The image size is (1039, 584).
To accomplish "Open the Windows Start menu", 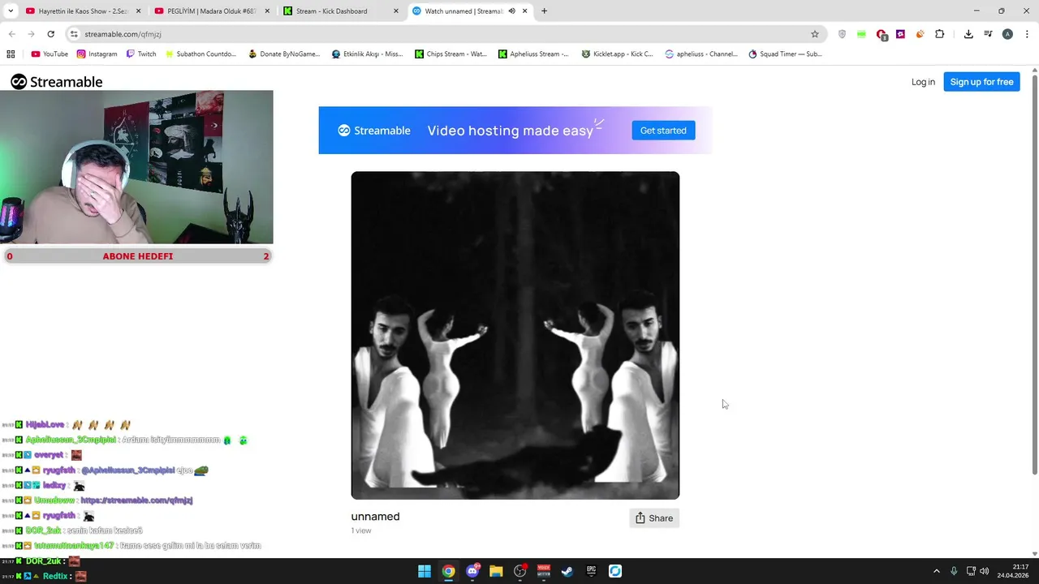I will coord(425,571).
